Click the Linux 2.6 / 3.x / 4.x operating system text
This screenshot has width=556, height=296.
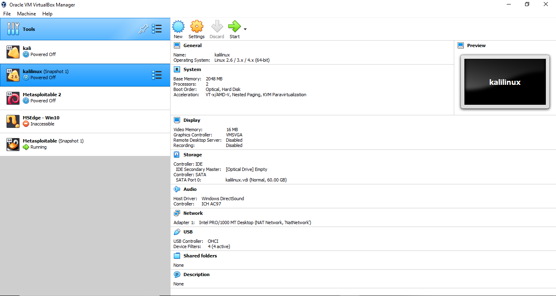242,60
